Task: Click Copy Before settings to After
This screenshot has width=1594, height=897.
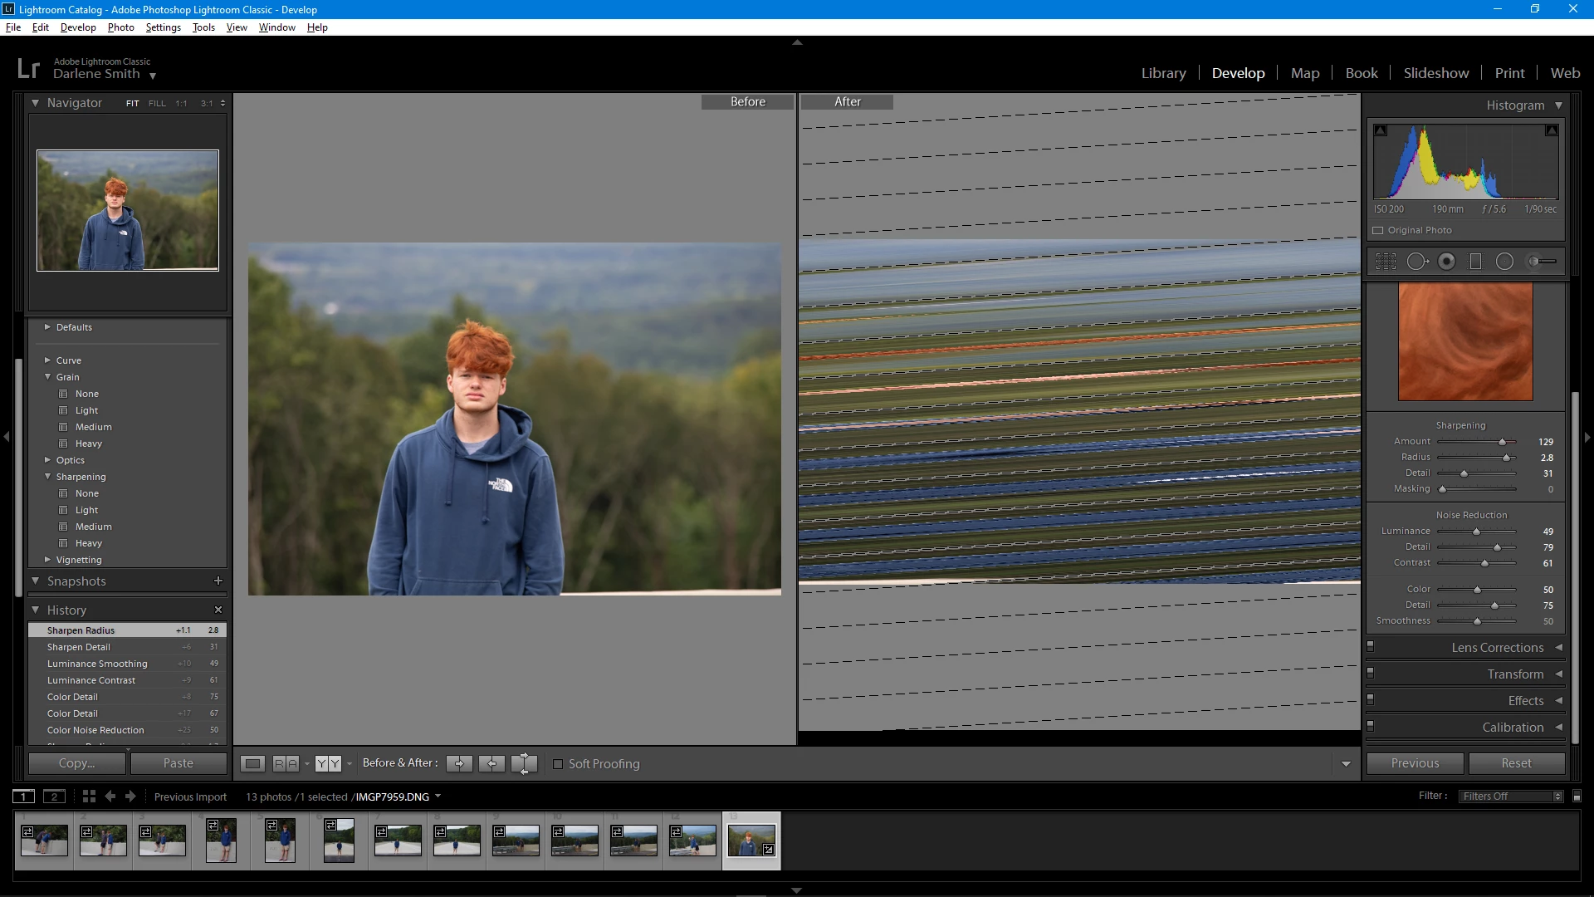Action: tap(459, 763)
